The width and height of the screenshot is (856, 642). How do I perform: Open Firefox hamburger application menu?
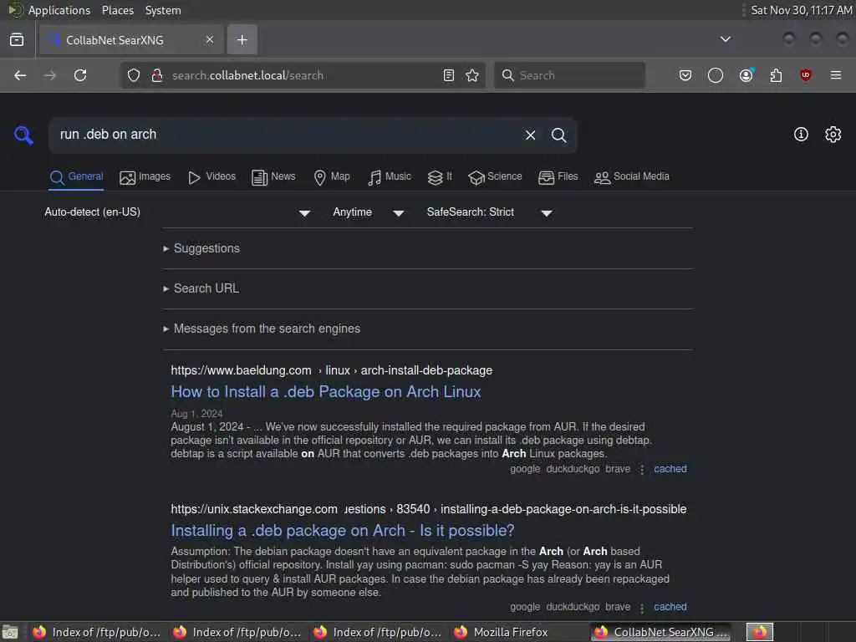pyautogui.click(x=836, y=75)
